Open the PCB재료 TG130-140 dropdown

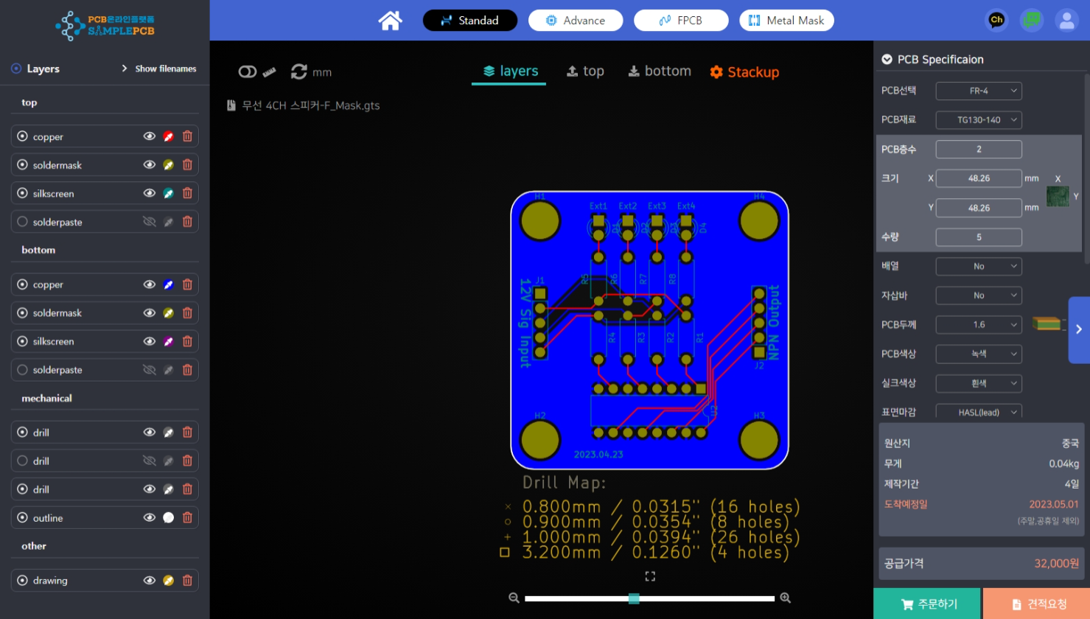pyautogui.click(x=979, y=119)
